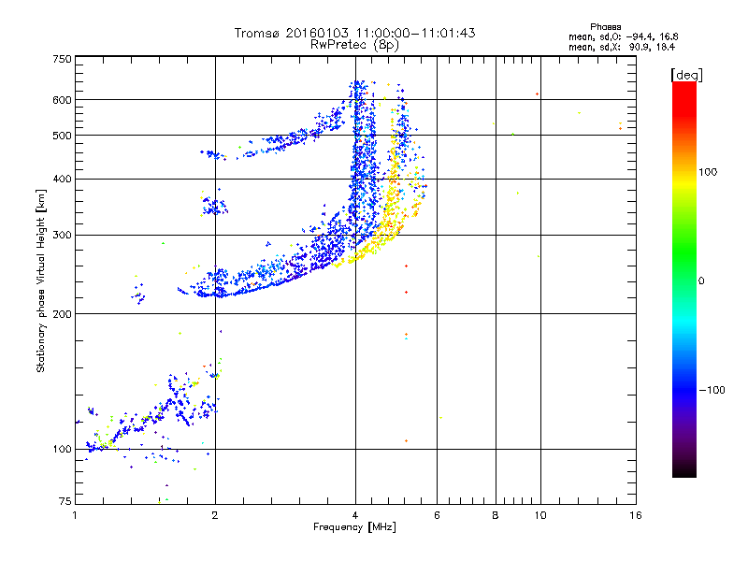
Task: Click the x-axis '6' tick label
Action: (x=437, y=515)
